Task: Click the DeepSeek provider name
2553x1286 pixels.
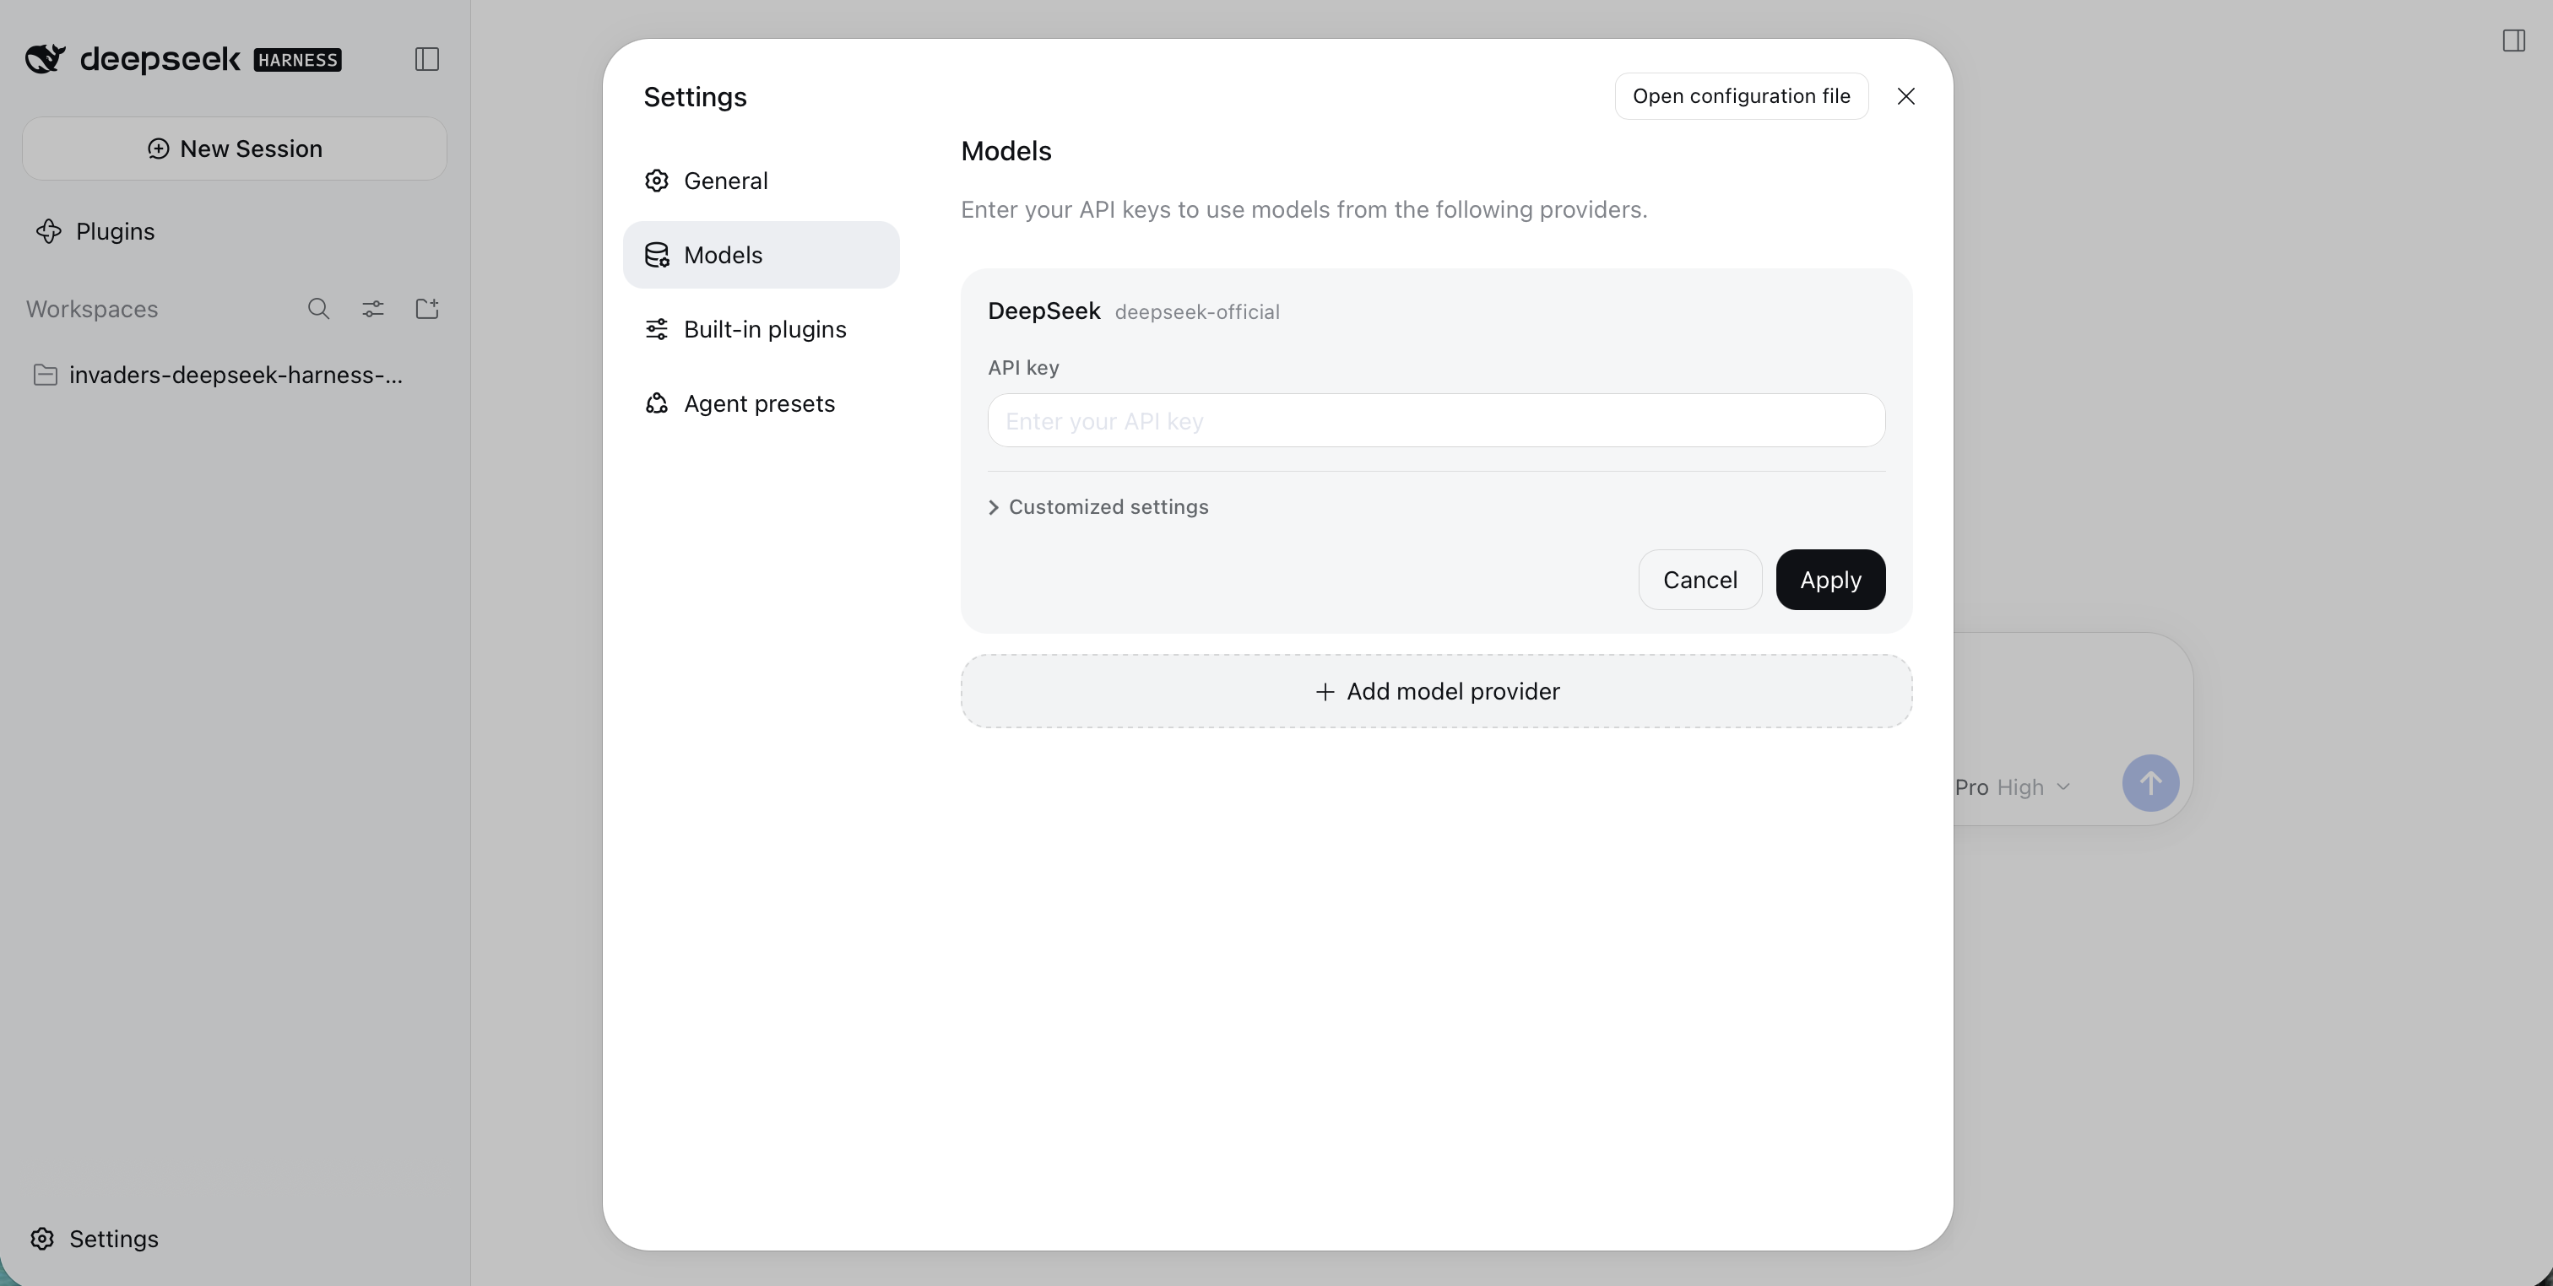Action: (x=1043, y=311)
